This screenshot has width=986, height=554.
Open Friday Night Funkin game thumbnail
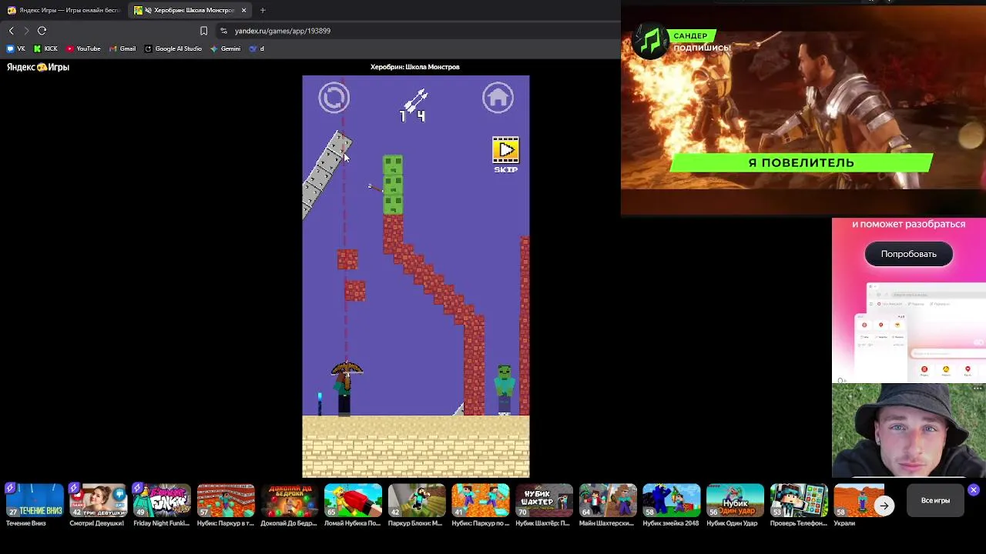coord(162,501)
